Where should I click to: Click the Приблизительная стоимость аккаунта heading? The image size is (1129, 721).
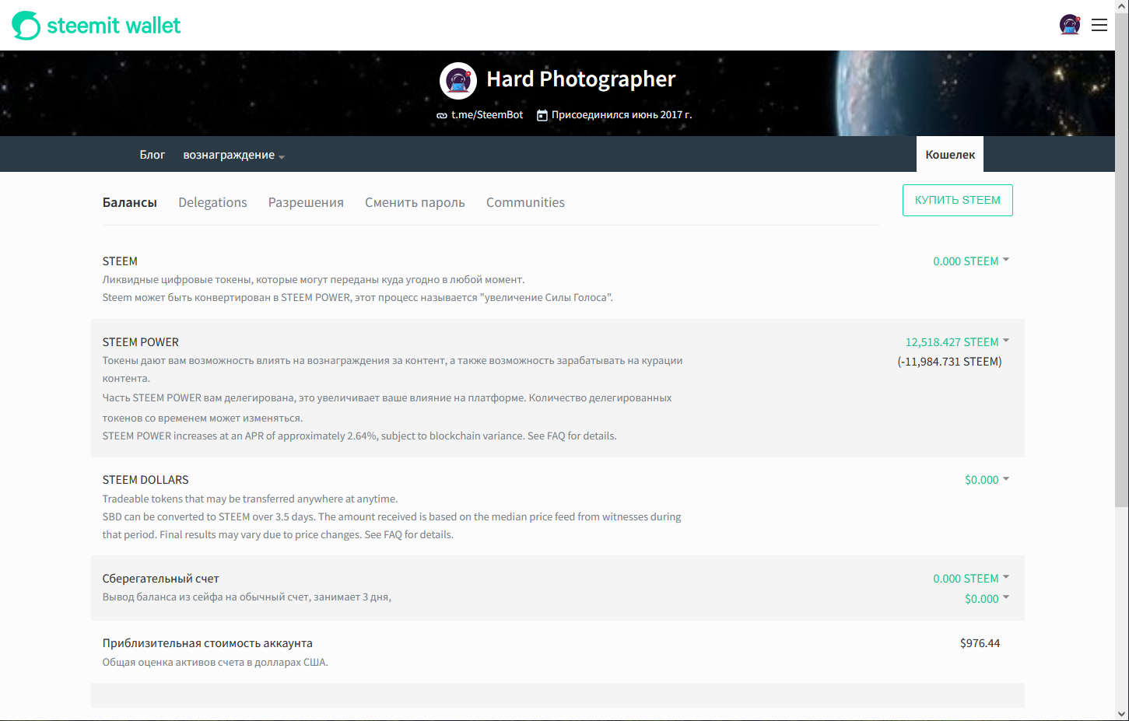tap(208, 643)
